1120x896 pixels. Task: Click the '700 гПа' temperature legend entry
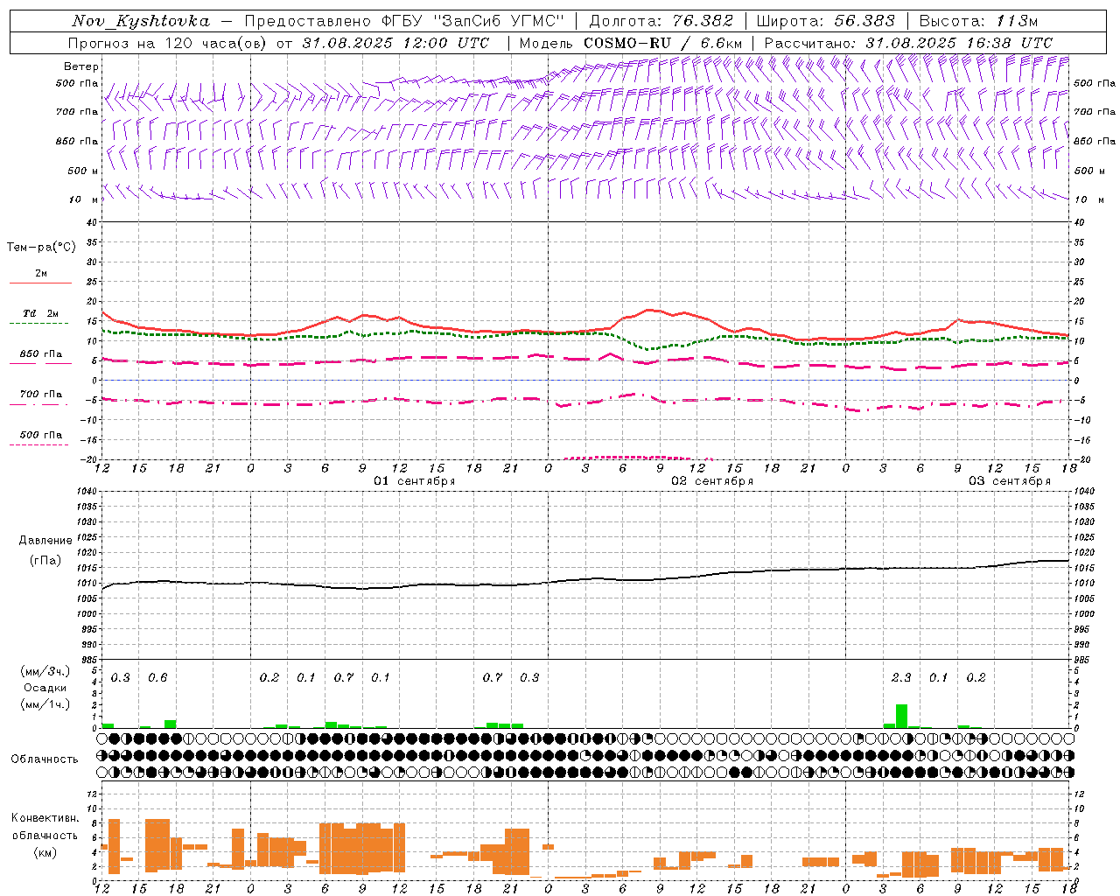click(x=40, y=394)
